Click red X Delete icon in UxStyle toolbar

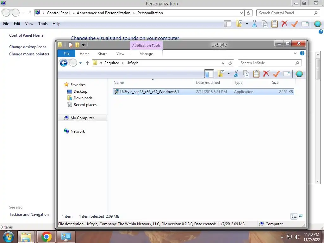click(x=266, y=73)
